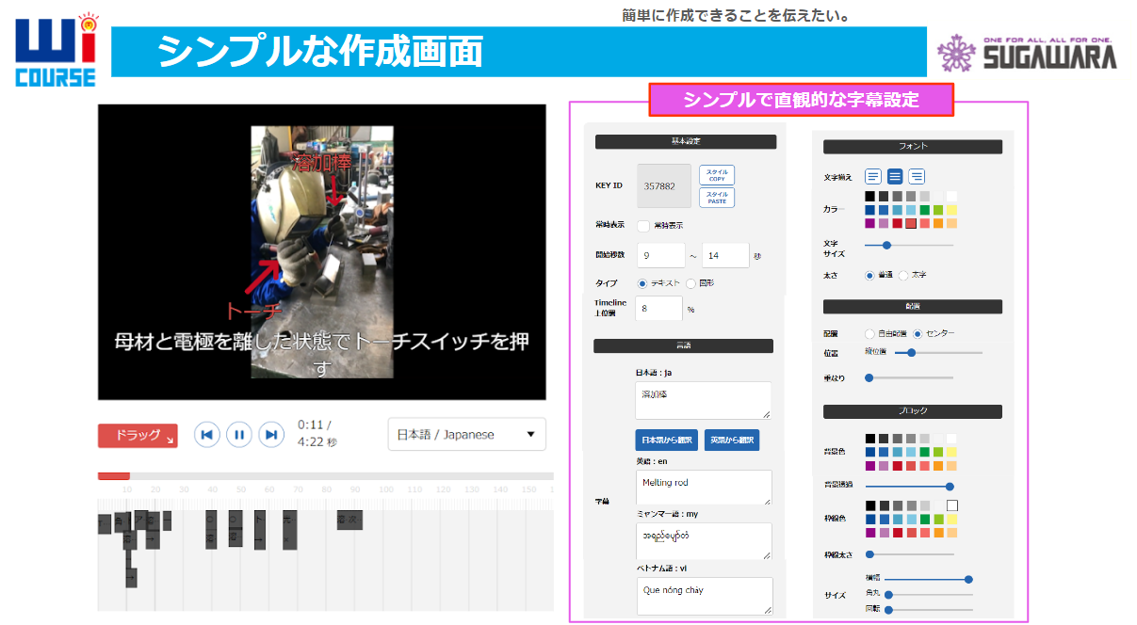Select the timeline subtitle block near 90

tap(349, 521)
